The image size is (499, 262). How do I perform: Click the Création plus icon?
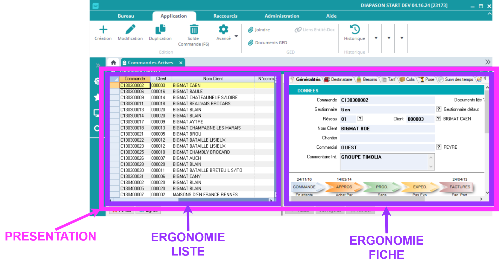point(103,30)
